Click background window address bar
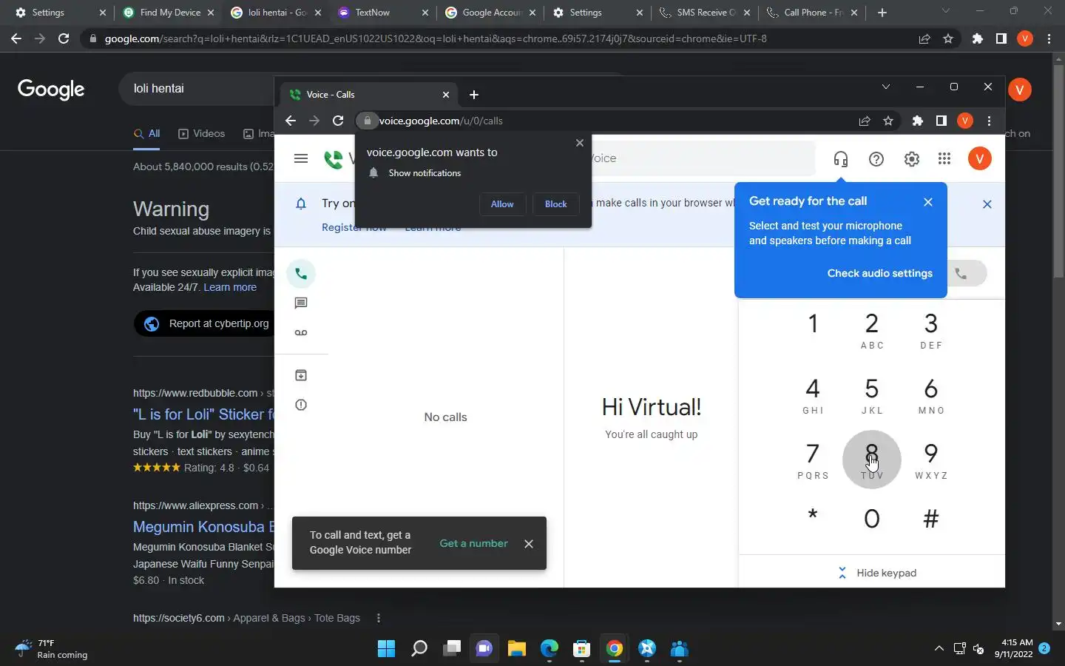Image resolution: width=1065 pixels, height=666 pixels. tap(496, 38)
